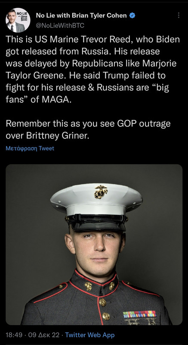Click the 18:49 timestamp
Viewport: 188px width, 345px height.
coord(14,335)
